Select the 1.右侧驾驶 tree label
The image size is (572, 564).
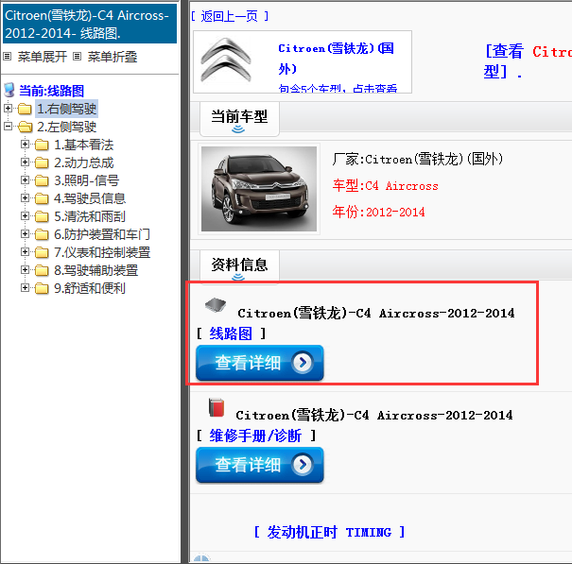[x=67, y=109]
